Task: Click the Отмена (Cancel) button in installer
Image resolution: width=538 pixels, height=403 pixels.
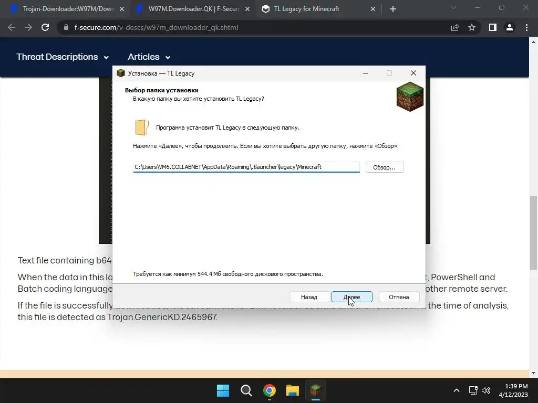Action: (x=399, y=297)
